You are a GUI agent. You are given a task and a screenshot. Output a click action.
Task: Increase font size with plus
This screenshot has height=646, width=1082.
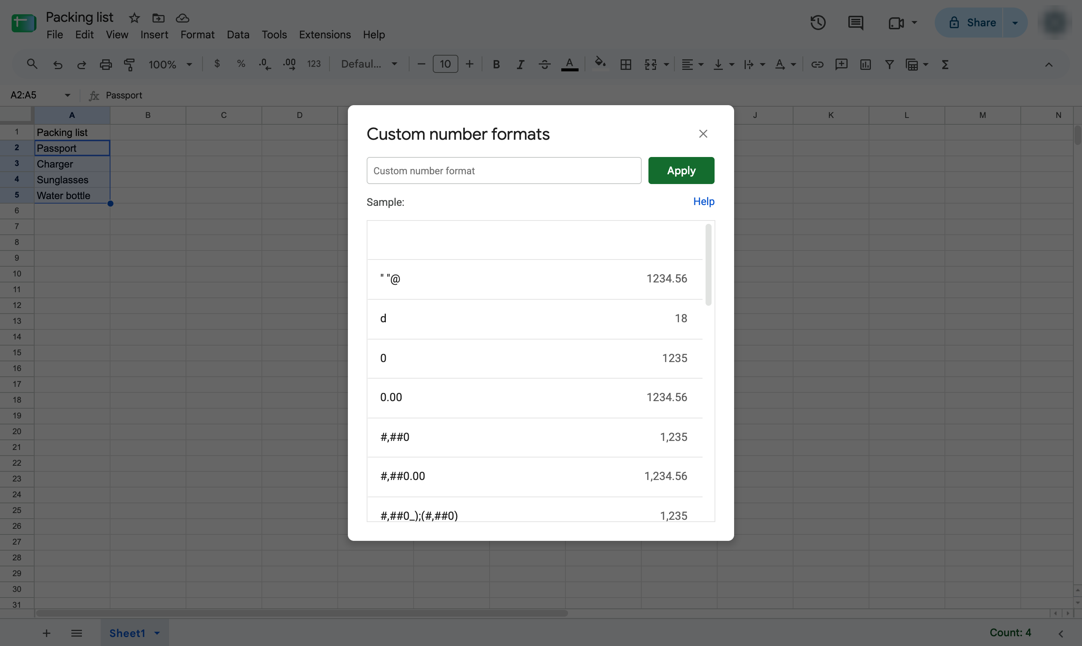[x=469, y=64]
